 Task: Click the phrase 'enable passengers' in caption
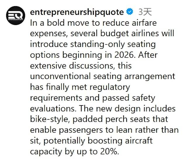[66, 130]
